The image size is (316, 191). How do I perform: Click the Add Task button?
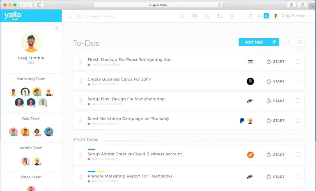[x=254, y=42]
